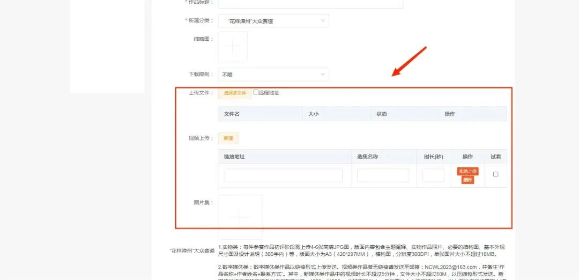Click the 上传文件 field label

coord(201,93)
